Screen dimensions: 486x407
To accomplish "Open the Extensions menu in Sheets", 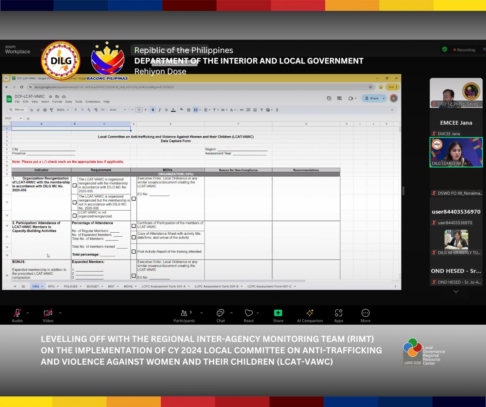I will tap(93, 102).
